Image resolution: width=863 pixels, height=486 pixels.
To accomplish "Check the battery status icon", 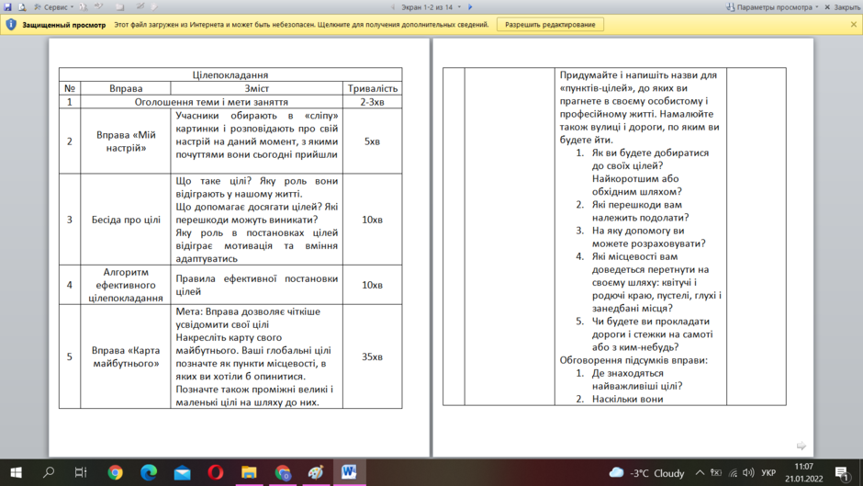I will [715, 473].
